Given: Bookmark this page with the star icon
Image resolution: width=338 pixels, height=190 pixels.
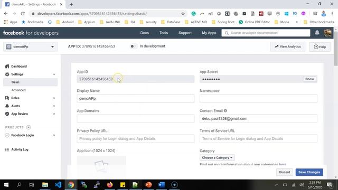Looking at the screenshot, I should pyautogui.click(x=183, y=14).
